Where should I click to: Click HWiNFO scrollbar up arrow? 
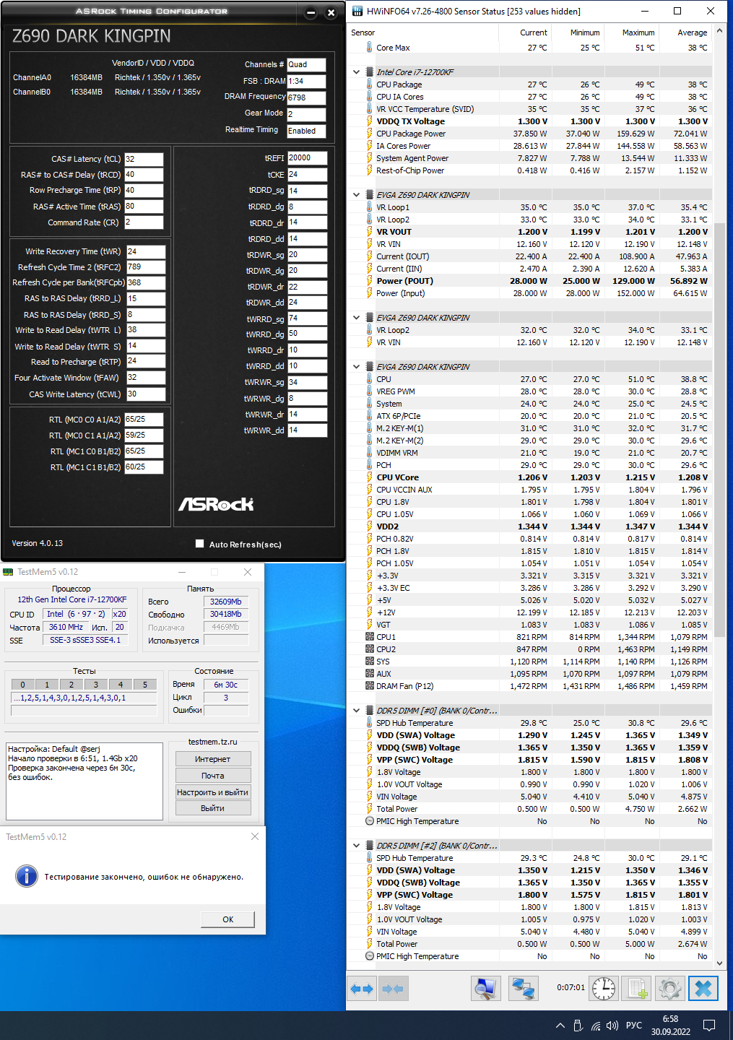pos(719,32)
